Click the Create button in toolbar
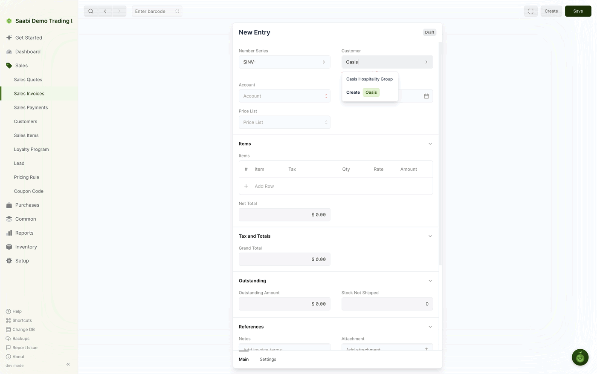 click(551, 11)
